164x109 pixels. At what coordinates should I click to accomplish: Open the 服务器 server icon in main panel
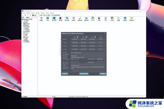click(x=60, y=19)
